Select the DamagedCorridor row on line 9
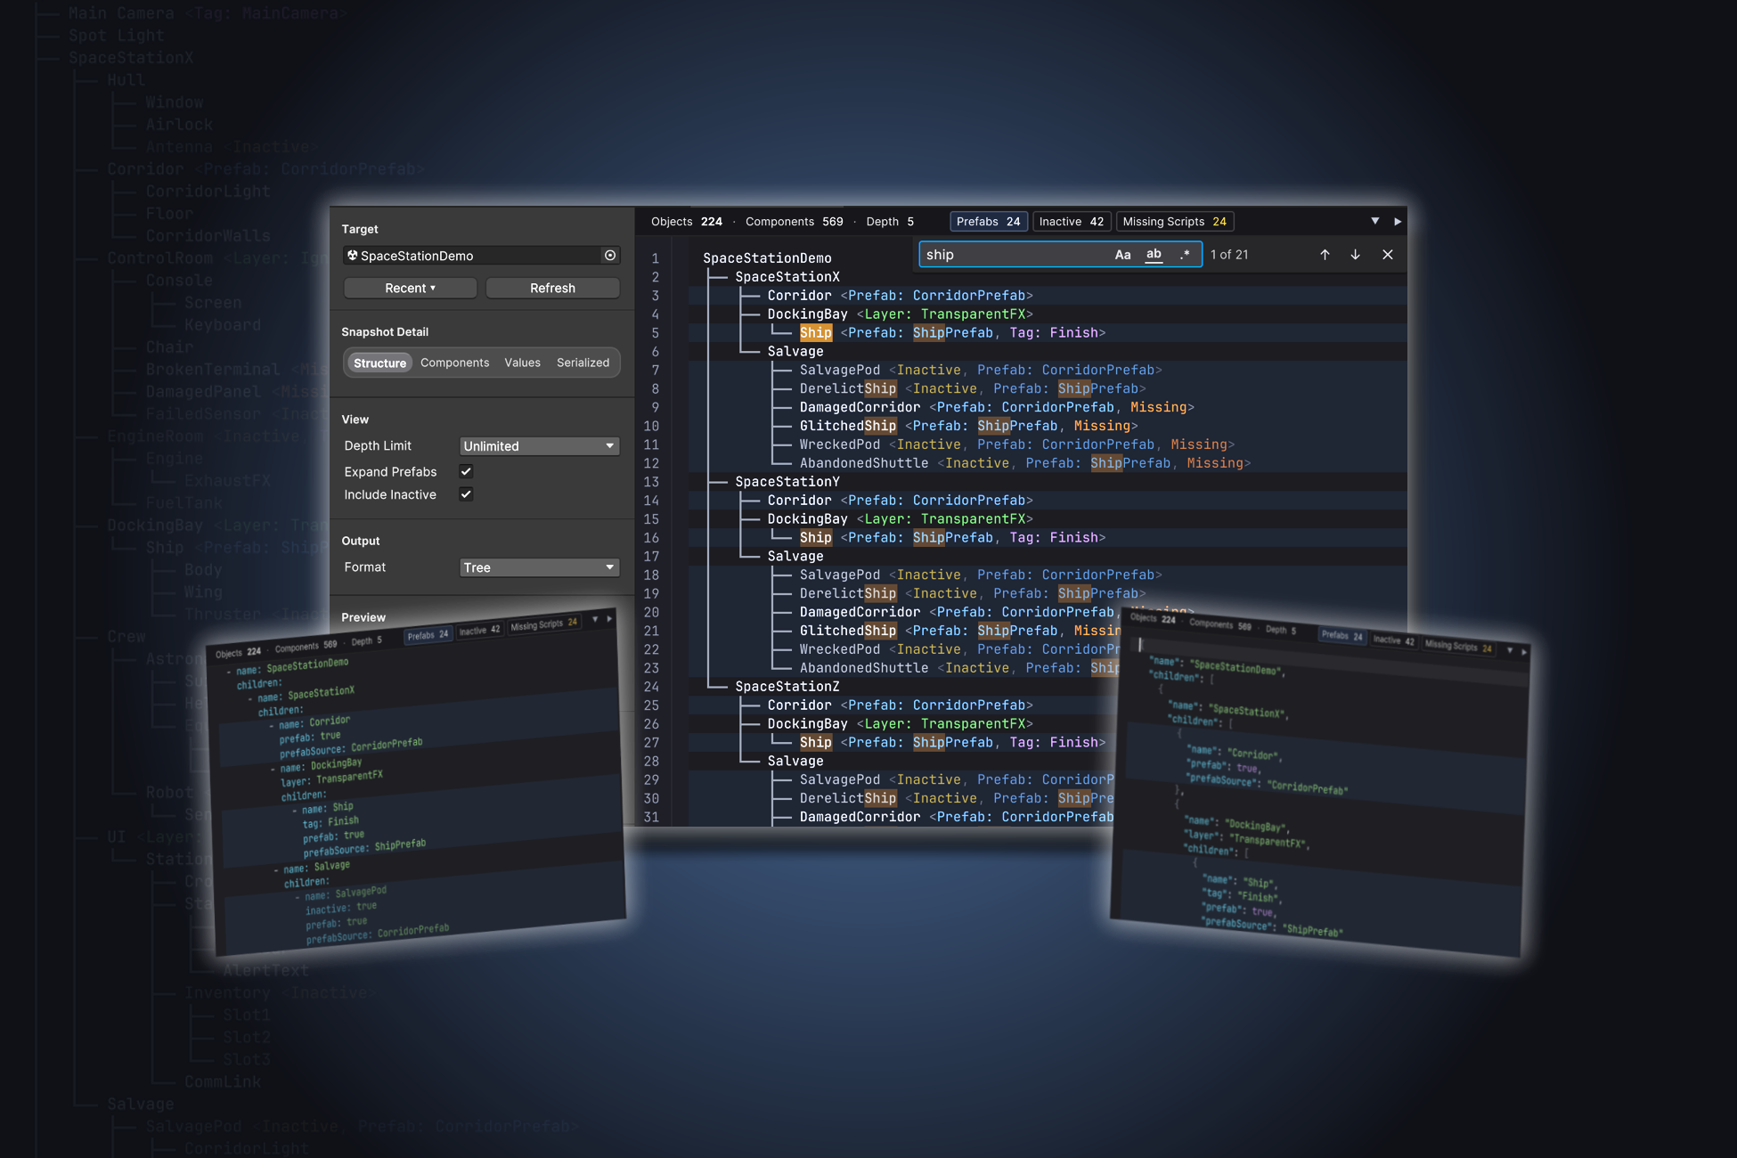 pos(1048,408)
